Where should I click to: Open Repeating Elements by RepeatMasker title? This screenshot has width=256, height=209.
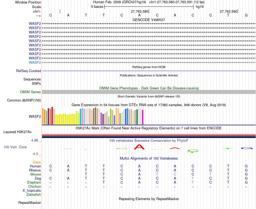tap(149, 199)
